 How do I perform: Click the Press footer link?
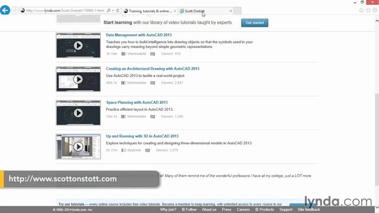point(226,209)
